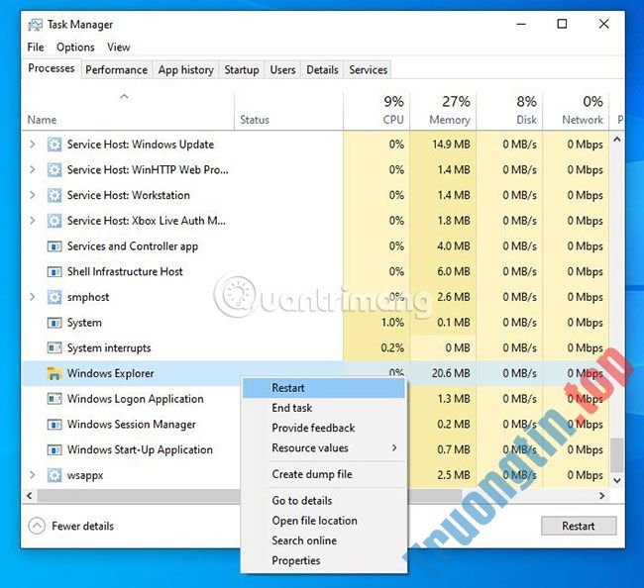Expand the wsappx process group

click(x=33, y=475)
